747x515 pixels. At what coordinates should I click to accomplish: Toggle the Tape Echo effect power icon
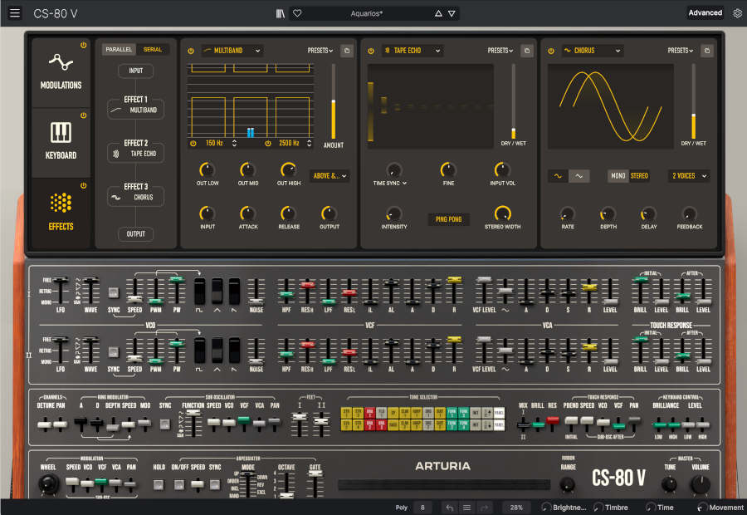pyautogui.click(x=371, y=50)
